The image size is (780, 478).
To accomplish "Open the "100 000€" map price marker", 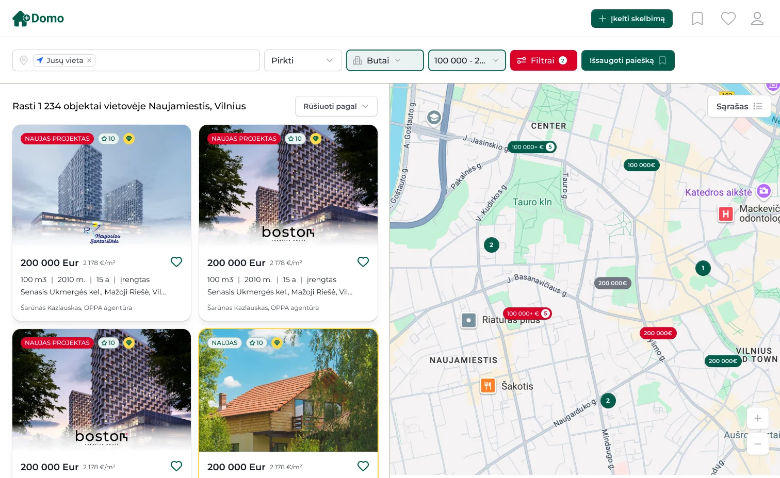I will click(641, 165).
